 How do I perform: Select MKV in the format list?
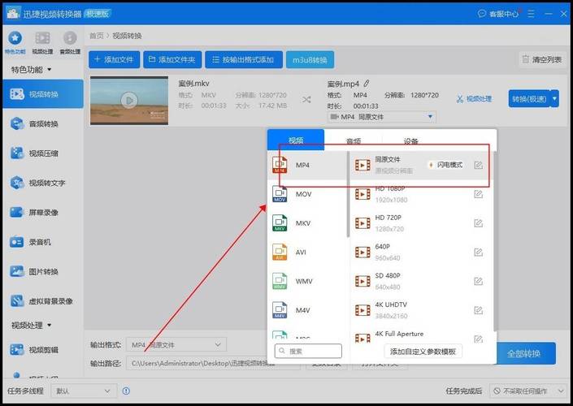click(307, 223)
